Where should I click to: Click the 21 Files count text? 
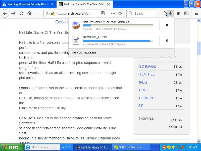coord(176,120)
